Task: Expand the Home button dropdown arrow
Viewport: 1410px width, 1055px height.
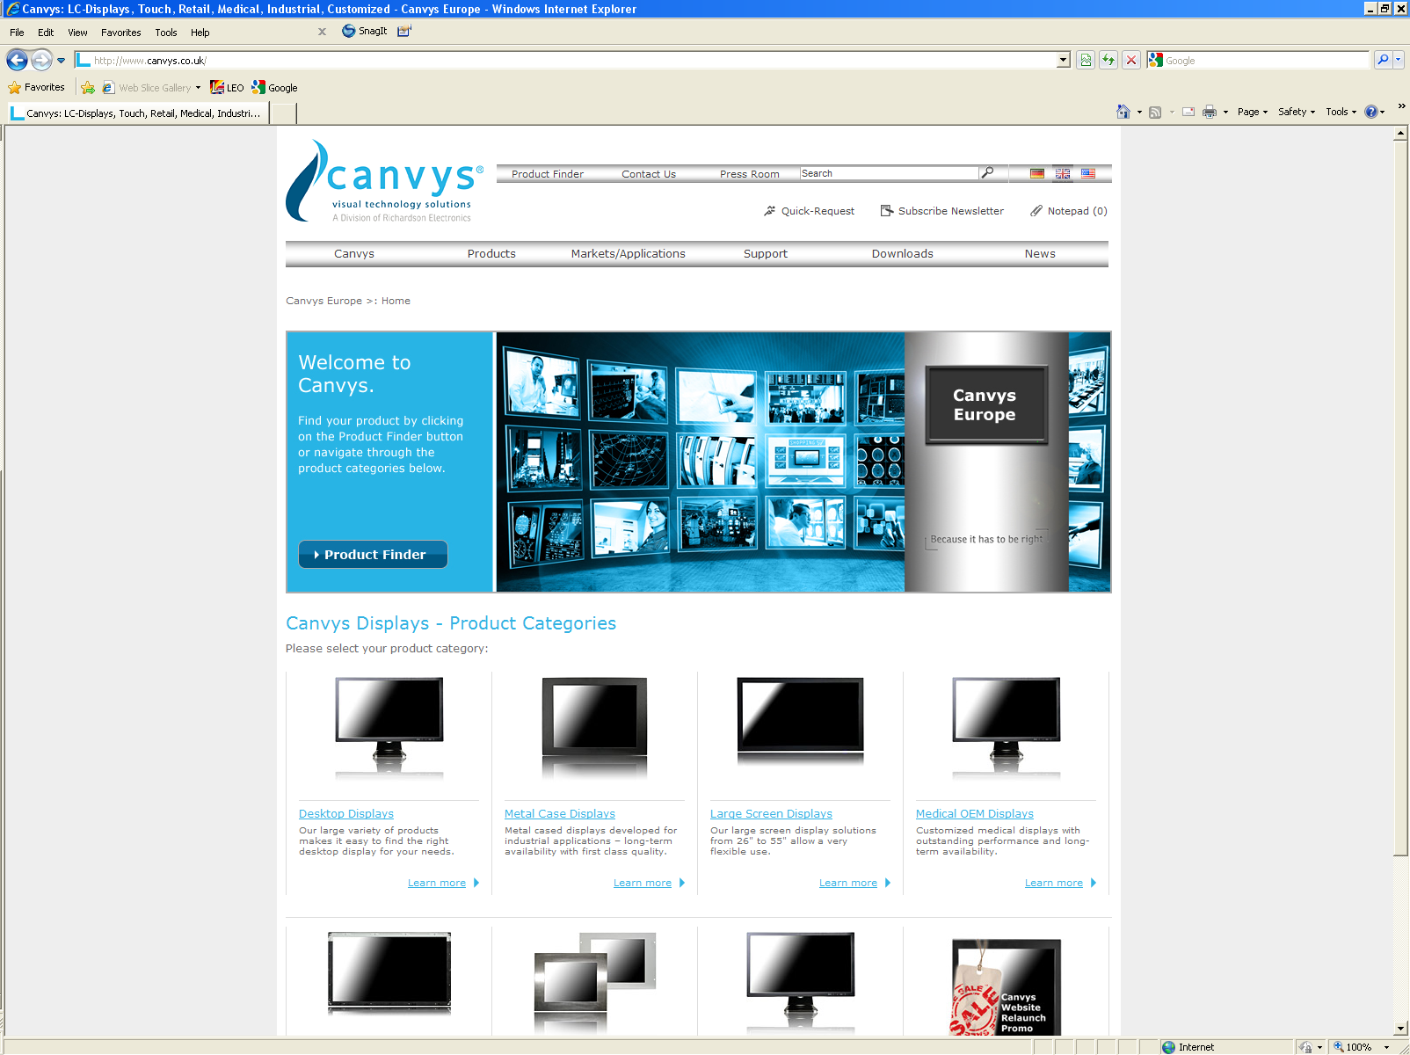Action: pyautogui.click(x=1139, y=113)
